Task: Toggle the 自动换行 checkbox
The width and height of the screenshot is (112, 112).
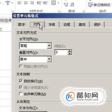Action: (x=21, y=81)
